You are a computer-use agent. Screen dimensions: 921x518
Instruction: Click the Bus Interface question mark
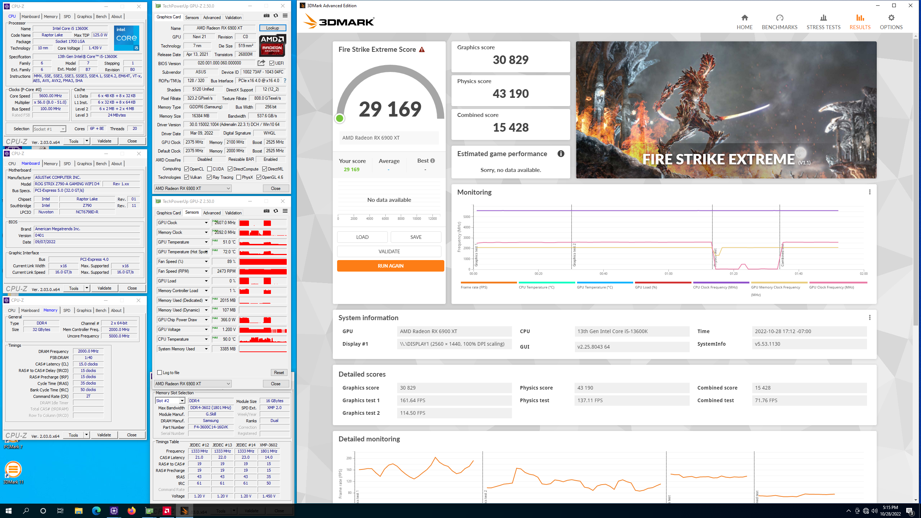tap(285, 81)
